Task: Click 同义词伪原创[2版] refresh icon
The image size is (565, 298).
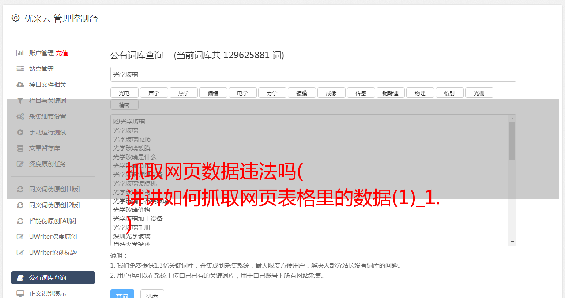Action: 20,205
